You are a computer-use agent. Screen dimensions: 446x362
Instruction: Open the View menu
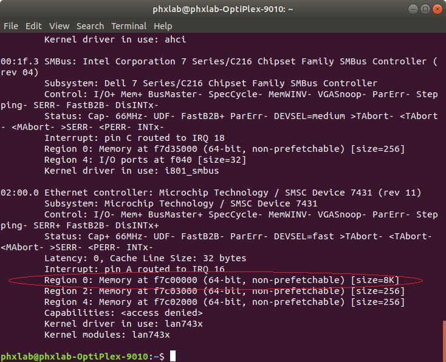point(60,26)
